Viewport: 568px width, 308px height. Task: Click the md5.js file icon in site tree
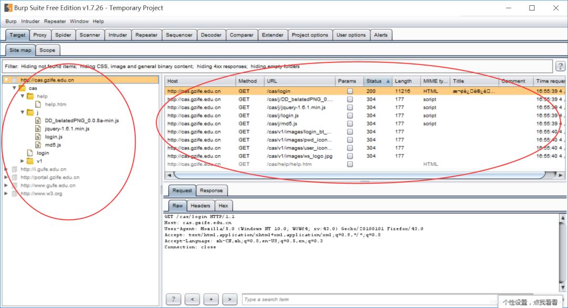pyautogui.click(x=38, y=145)
